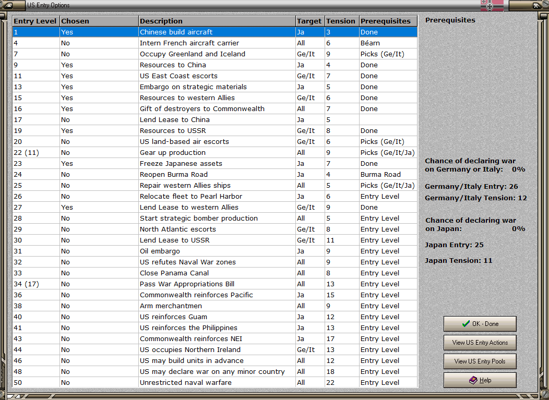This screenshot has height=400, width=549.
Task: Sort by the Entry Level column header
Action: pyautogui.click(x=36, y=21)
